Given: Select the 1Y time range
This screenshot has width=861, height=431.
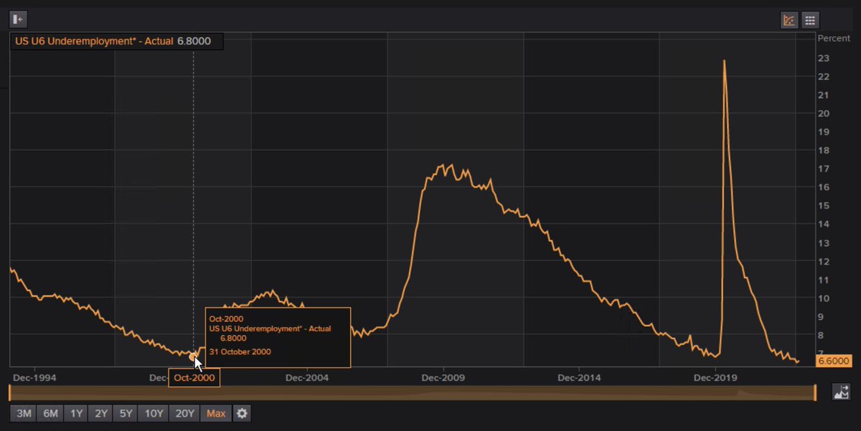Looking at the screenshot, I should pos(76,414).
